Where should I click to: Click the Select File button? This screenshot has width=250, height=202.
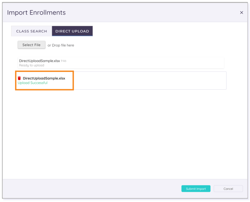31,45
